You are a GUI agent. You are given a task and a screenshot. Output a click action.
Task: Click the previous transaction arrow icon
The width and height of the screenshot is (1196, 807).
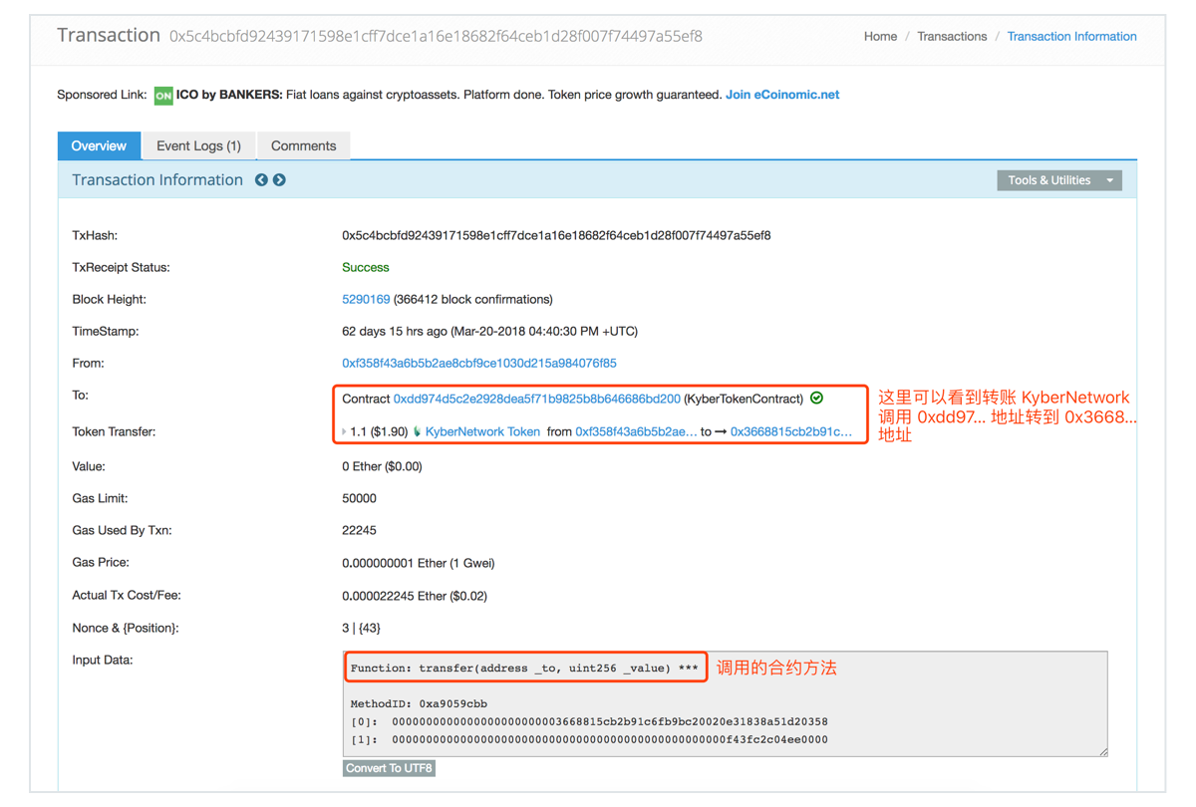(x=261, y=179)
